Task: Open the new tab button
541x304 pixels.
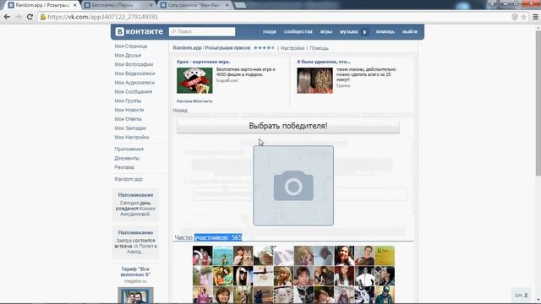Action: (240, 5)
